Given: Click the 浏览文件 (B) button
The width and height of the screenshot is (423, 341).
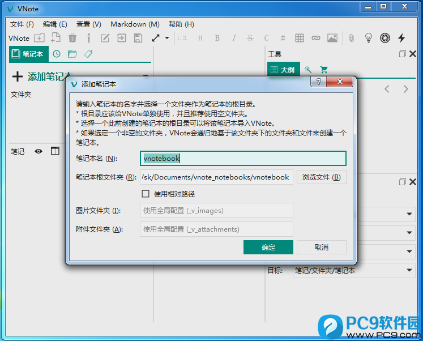Looking at the screenshot, I should (321, 177).
